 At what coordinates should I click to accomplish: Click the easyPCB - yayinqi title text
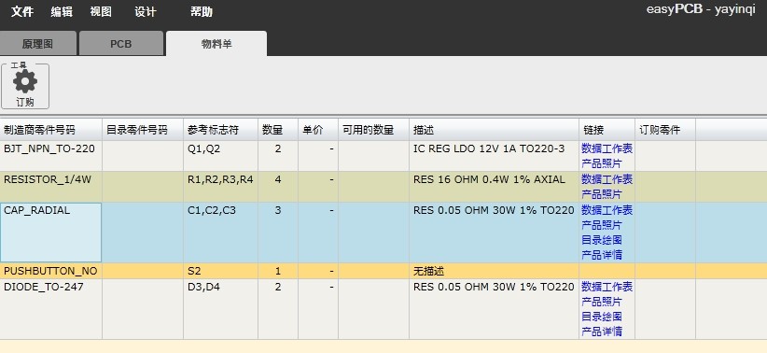[x=701, y=9]
